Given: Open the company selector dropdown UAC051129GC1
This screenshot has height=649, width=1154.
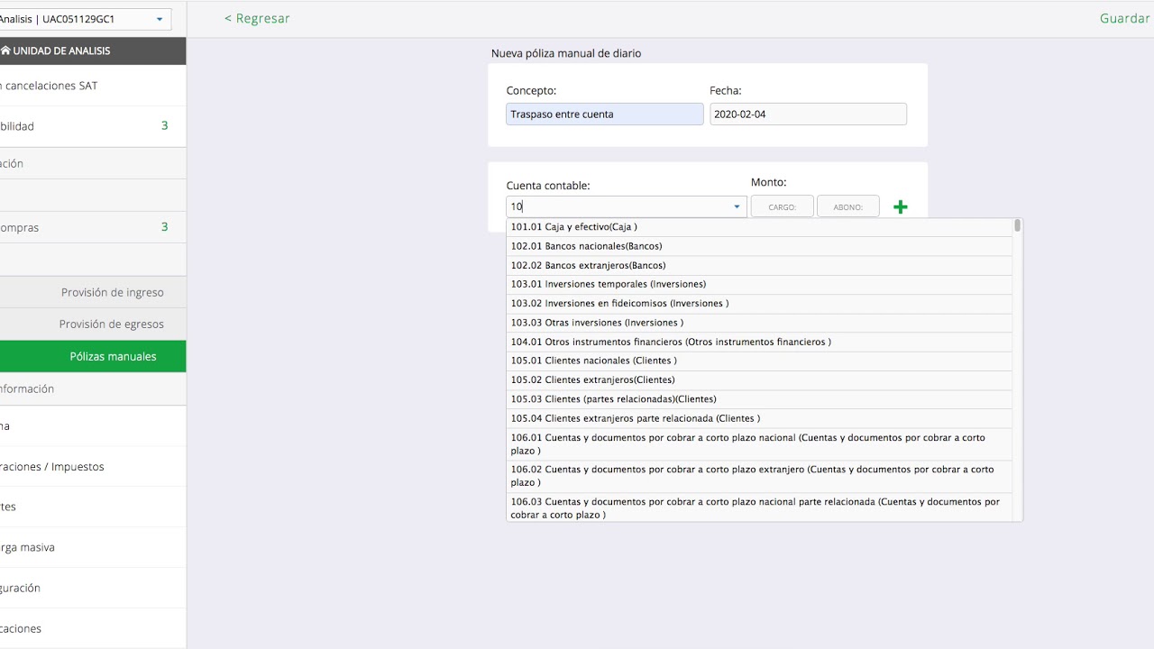Looking at the screenshot, I should point(86,19).
